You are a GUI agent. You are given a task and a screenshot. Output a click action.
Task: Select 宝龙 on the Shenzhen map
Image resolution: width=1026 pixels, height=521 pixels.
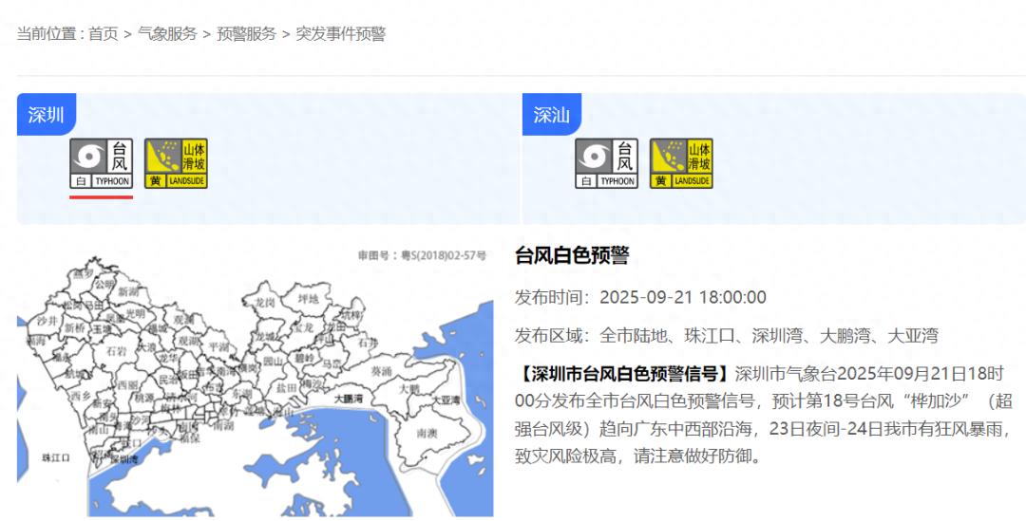pyautogui.click(x=303, y=328)
